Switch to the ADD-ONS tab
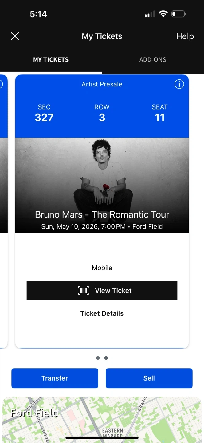This screenshot has height=443, width=204. [153, 60]
